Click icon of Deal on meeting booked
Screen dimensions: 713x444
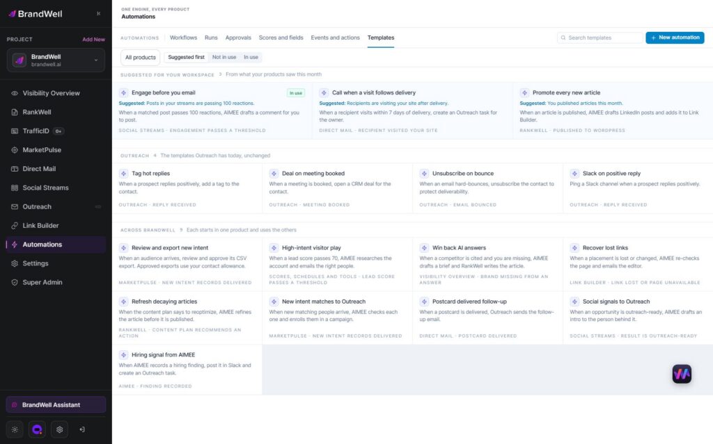pyautogui.click(x=274, y=174)
